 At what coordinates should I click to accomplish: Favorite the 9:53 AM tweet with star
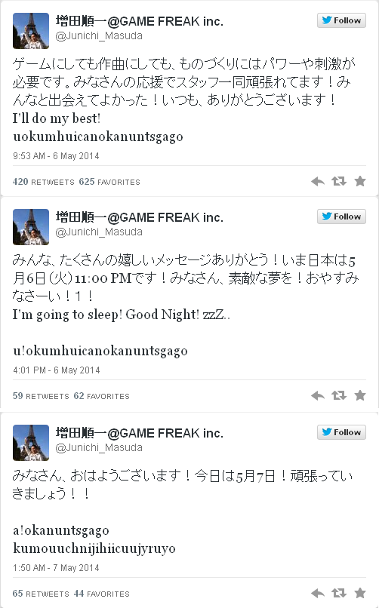point(360,181)
